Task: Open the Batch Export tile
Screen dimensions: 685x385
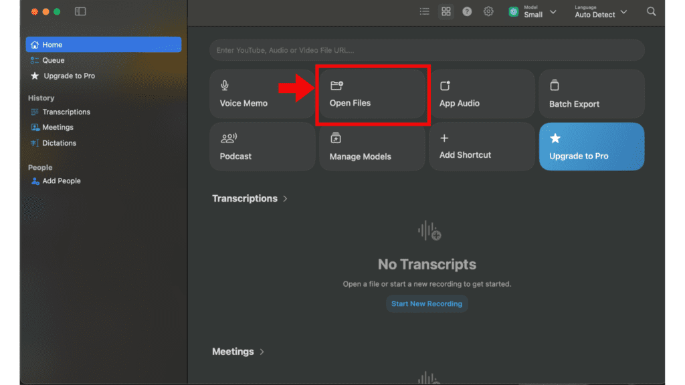Action: coord(591,94)
